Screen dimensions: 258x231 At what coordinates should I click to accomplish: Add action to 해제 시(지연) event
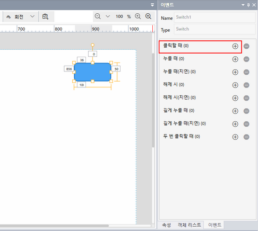[x=235, y=98]
